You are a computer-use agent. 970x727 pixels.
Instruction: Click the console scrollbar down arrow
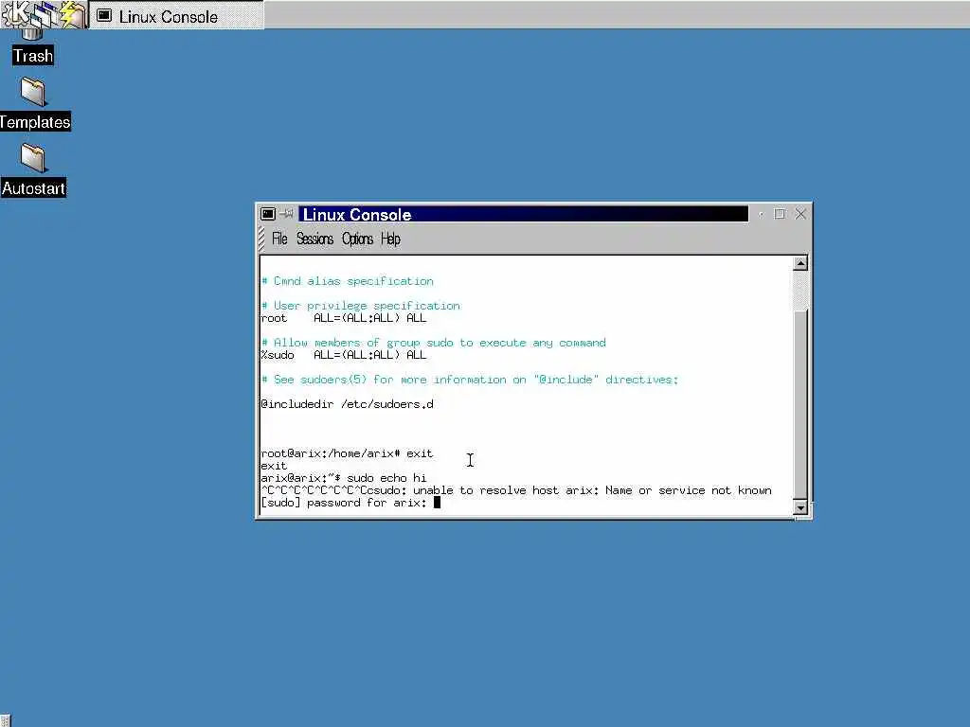pos(799,507)
